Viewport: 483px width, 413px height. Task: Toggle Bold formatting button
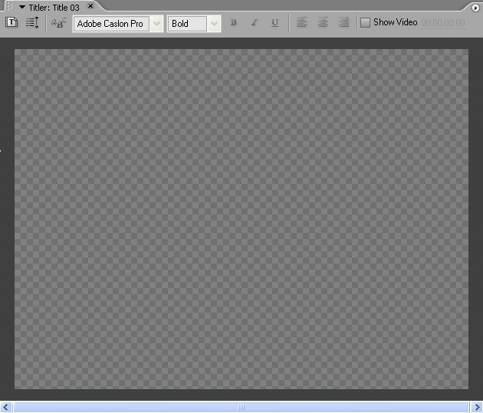pyautogui.click(x=234, y=22)
